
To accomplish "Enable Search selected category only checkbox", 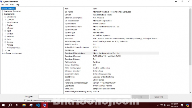I will pyautogui.click(x=26, y=101).
